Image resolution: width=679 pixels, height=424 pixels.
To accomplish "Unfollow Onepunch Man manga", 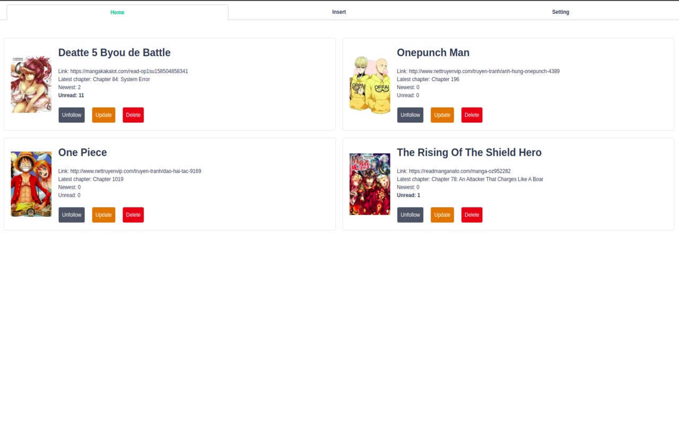I will [410, 115].
